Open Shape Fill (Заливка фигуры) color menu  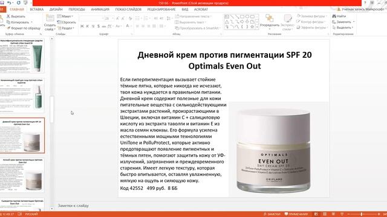312,16
